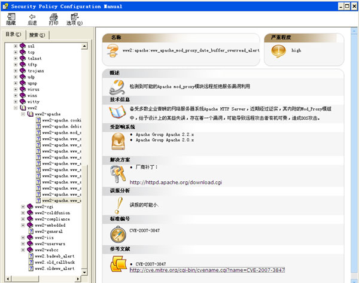This screenshot has width=359, height=283.
Task: Expand the tftp tree node
Action: click(16, 65)
